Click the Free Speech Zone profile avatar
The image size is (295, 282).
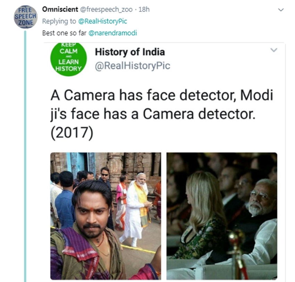tap(25, 17)
